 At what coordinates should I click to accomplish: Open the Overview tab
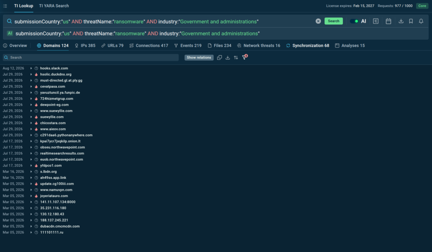[15, 45]
